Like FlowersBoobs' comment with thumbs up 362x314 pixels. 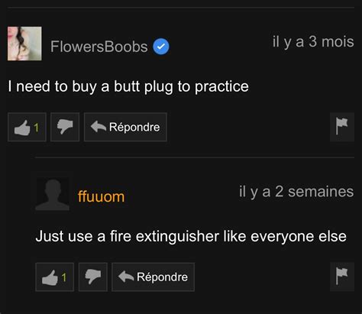click(27, 127)
